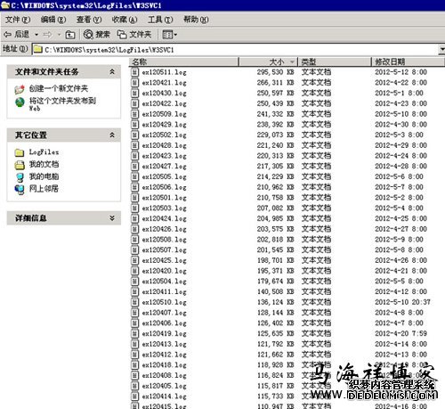Sort by the 名称 column header
445x409 pixels.
click(184, 61)
